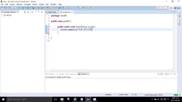Toggle Mark Occurrences in toolbar
182x102 pixels.
[63, 8]
